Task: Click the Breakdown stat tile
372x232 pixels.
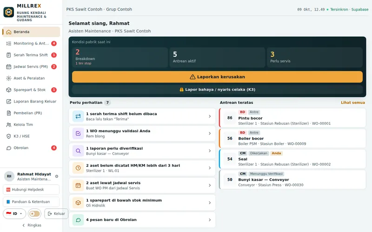Action: coord(120,57)
